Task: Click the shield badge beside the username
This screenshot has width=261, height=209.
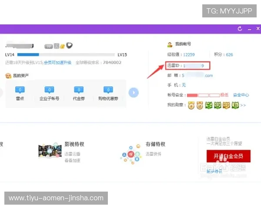Action: tap(69, 45)
